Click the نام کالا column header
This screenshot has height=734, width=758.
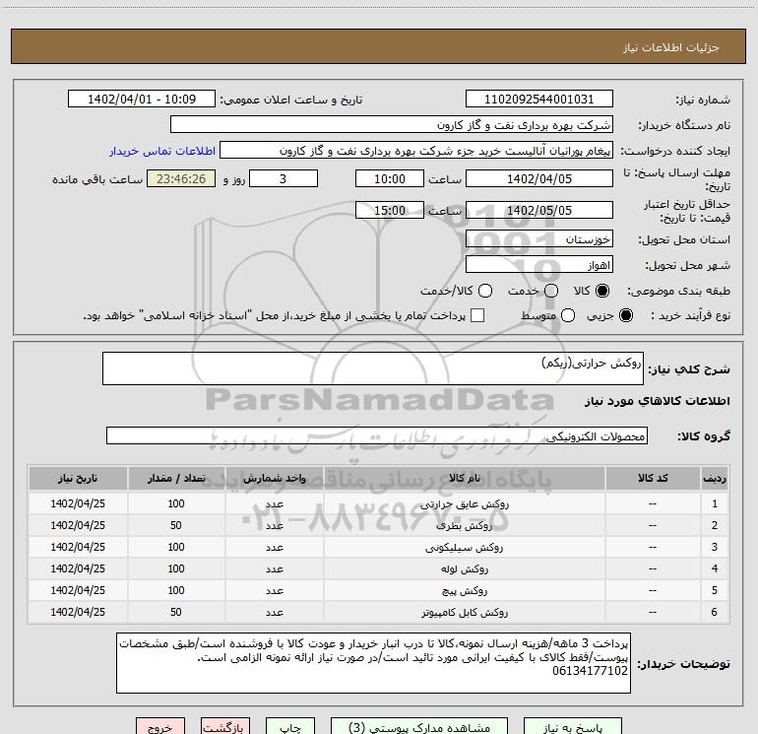(x=464, y=478)
